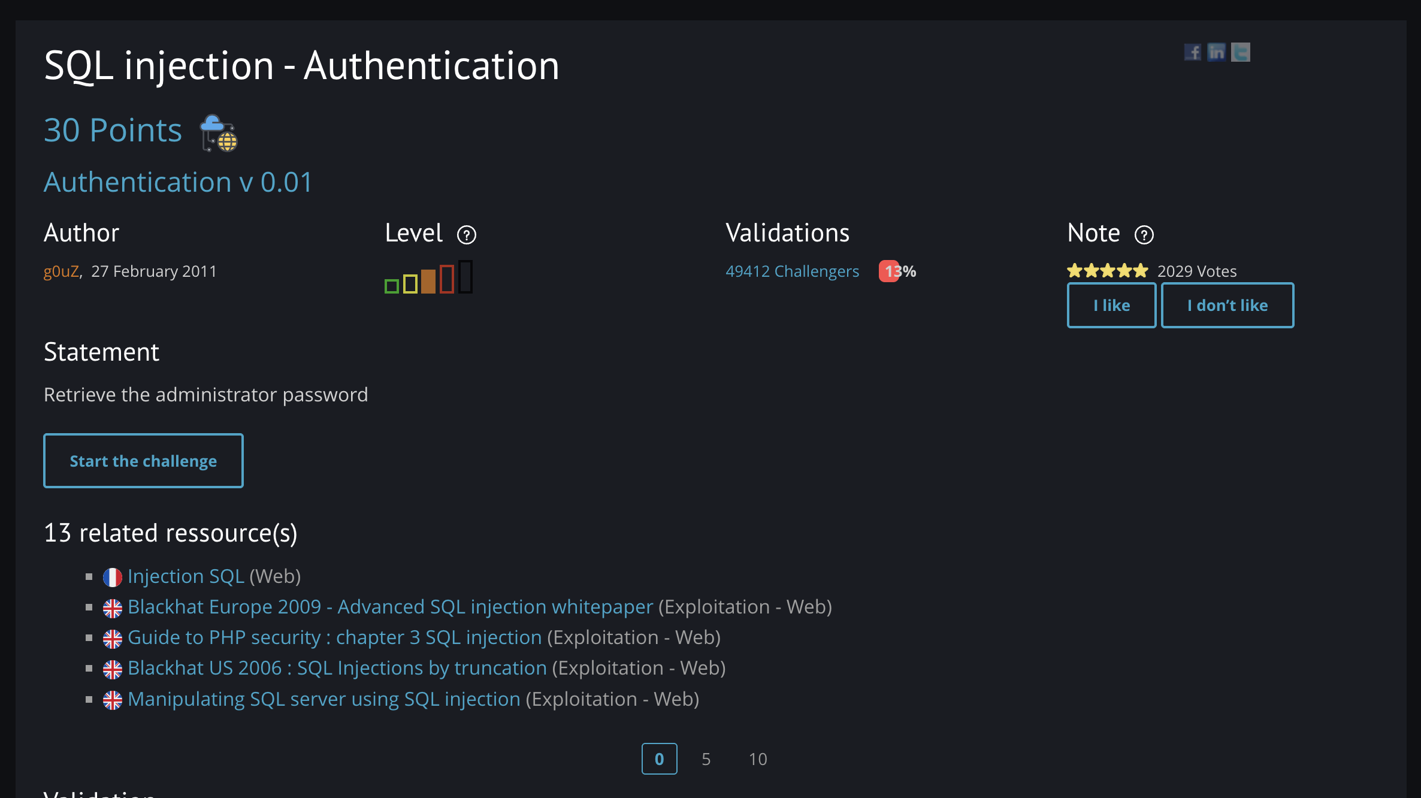This screenshot has width=1421, height=798.
Task: Open Manipulating SQL server using SQL injection
Action: click(323, 699)
